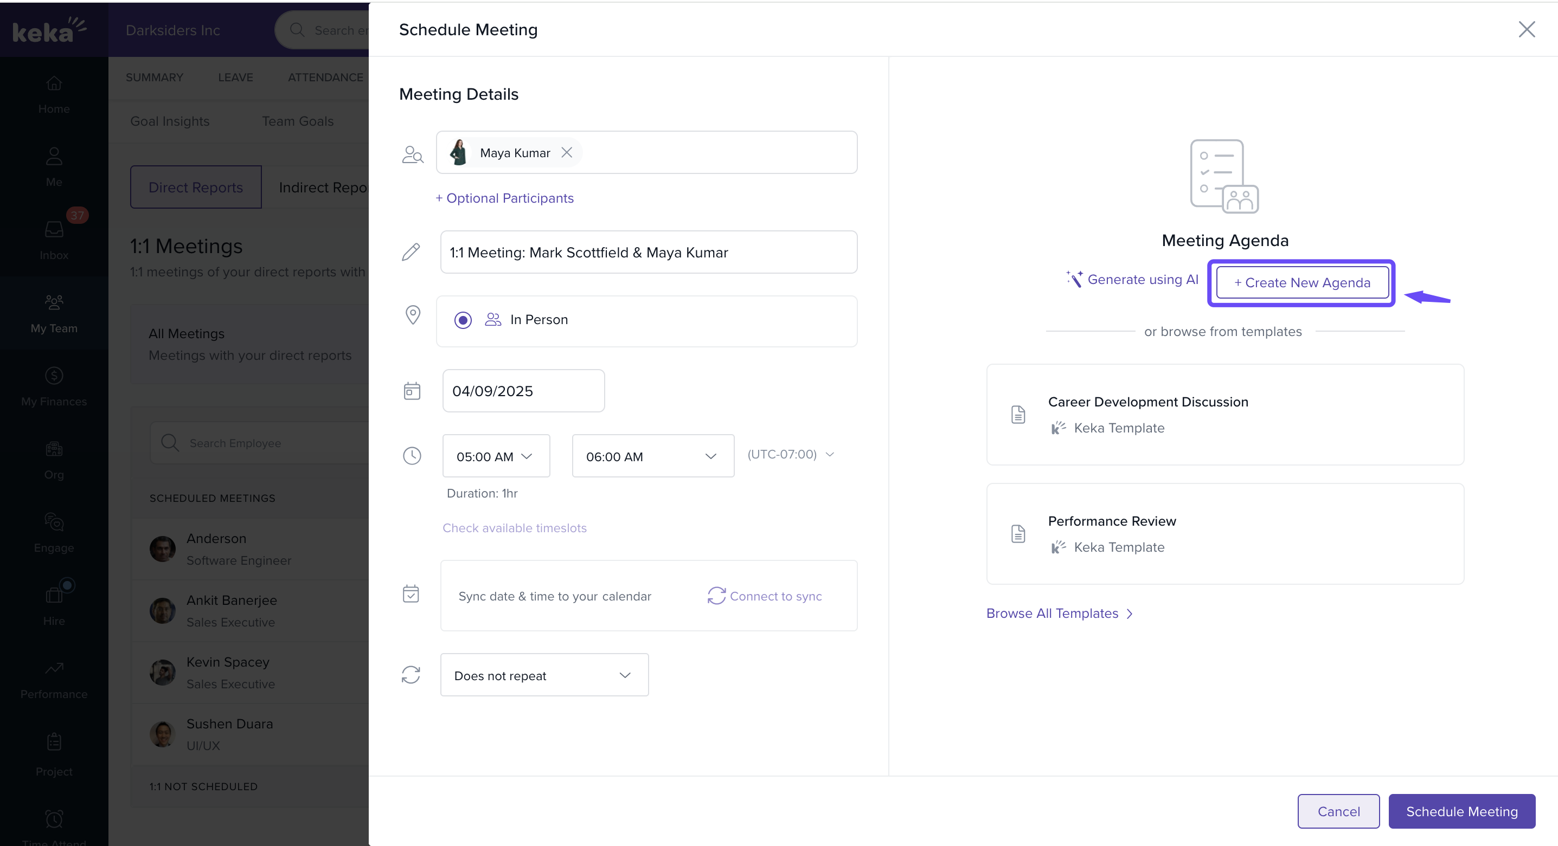Viewport: 1558px width, 846px height.
Task: Click the sync refresh icon near Connect to sync
Action: (x=716, y=596)
